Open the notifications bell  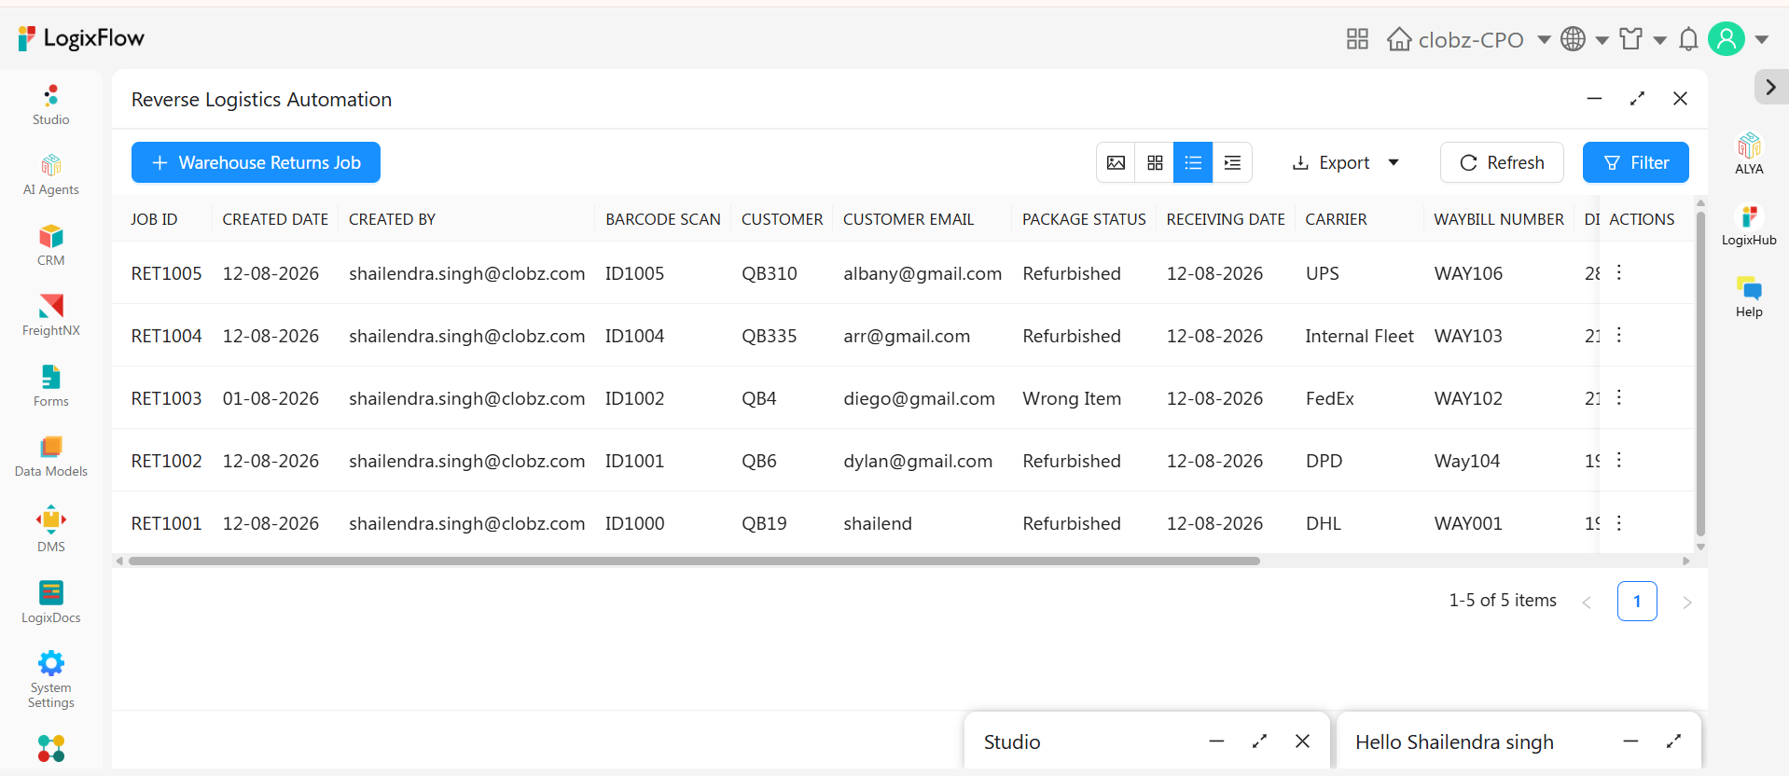tap(1688, 39)
